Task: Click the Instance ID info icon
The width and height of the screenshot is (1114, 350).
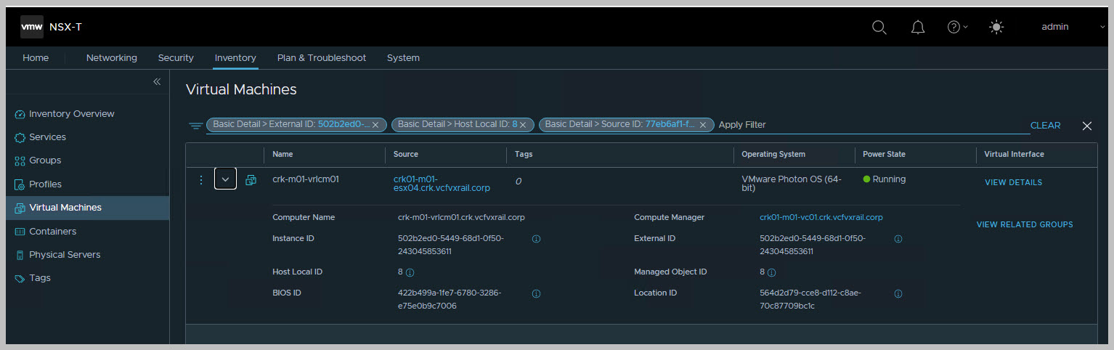Action: (536, 239)
